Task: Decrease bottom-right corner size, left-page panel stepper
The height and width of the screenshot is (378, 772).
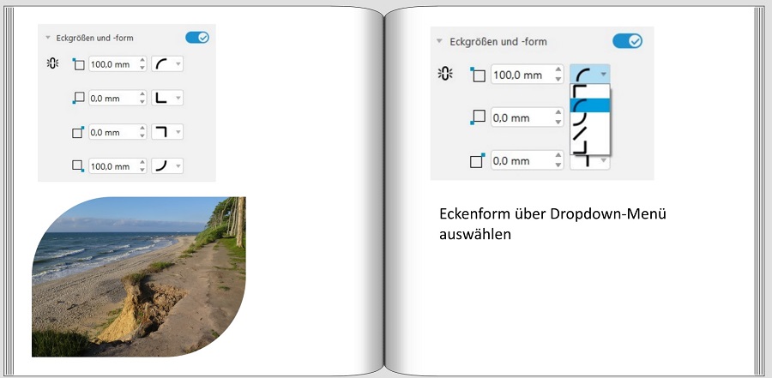Action: [x=142, y=170]
